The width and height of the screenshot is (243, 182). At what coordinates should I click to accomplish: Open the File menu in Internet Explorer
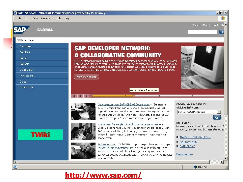click(x=20, y=18)
